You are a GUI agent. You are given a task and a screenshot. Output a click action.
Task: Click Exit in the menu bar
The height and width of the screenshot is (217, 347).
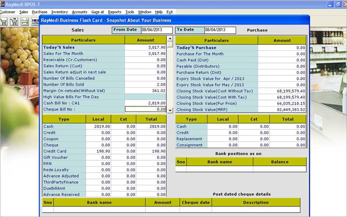point(170,12)
